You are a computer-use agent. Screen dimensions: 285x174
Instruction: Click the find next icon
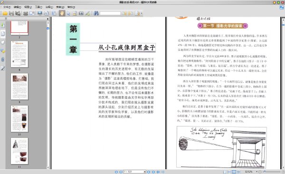[x=130, y=13]
